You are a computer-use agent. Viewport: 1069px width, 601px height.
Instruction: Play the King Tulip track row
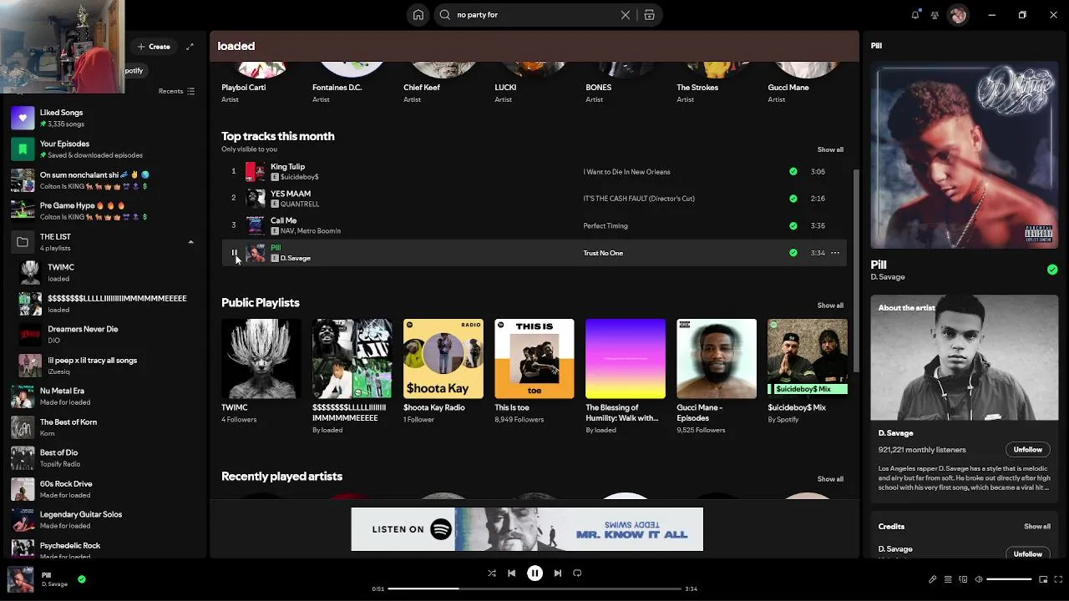coord(534,172)
